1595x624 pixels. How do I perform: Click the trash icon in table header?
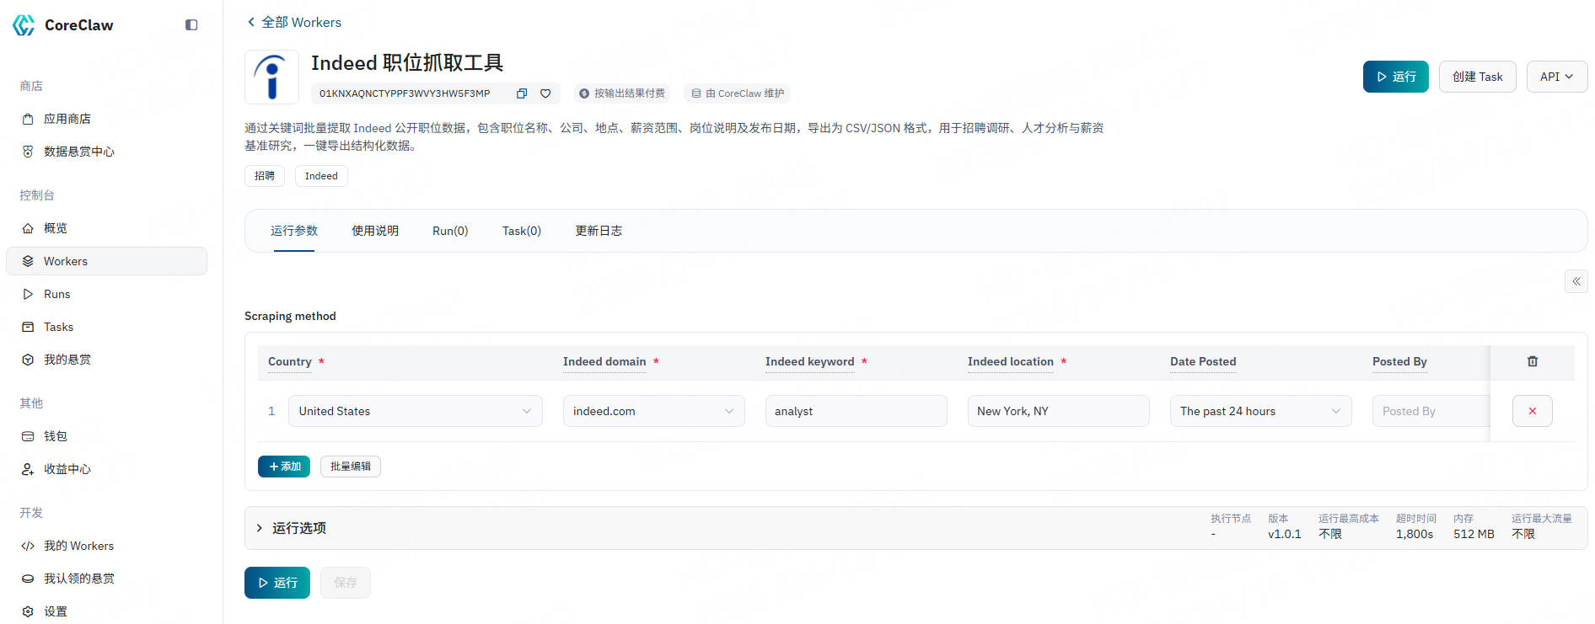[1532, 361]
